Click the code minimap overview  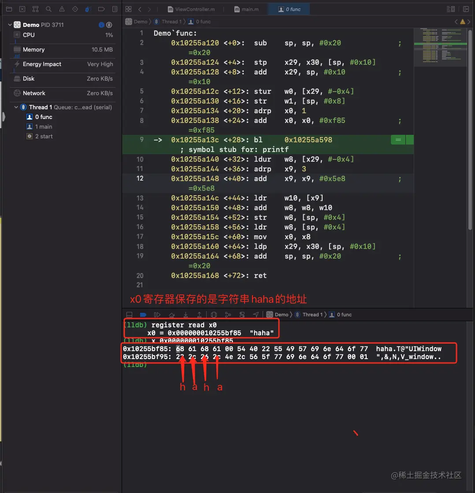(440, 47)
